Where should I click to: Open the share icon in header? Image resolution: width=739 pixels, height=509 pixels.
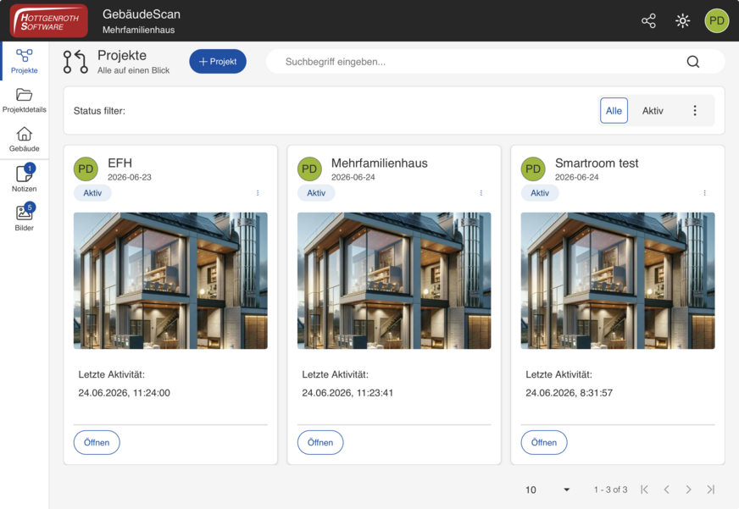point(648,20)
